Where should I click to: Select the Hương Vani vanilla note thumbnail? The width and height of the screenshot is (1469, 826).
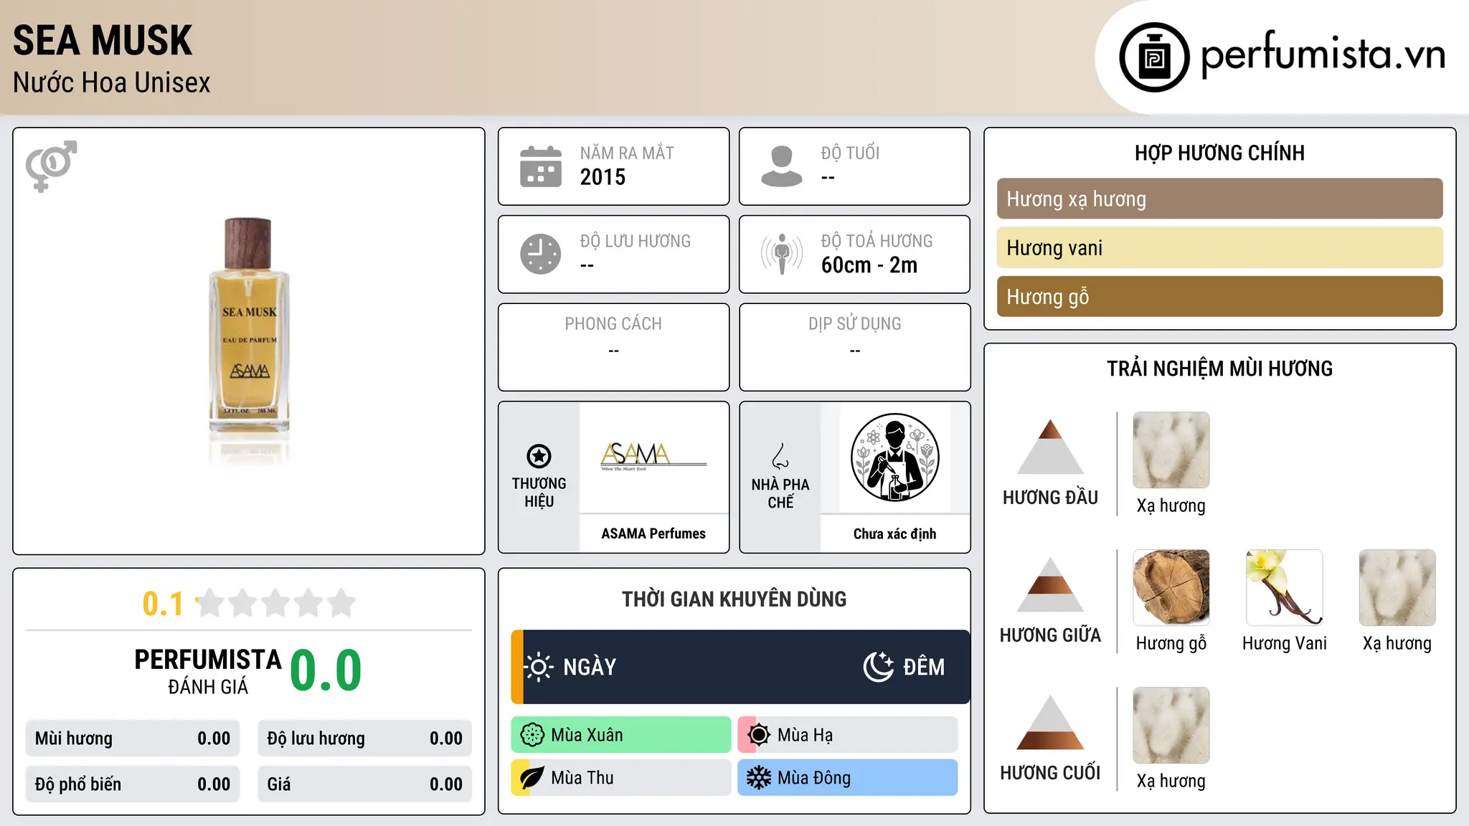click(1284, 588)
